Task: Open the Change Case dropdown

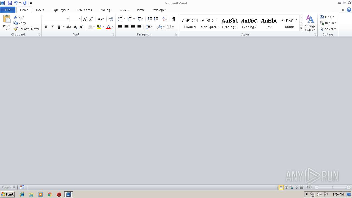Action: click(x=101, y=19)
